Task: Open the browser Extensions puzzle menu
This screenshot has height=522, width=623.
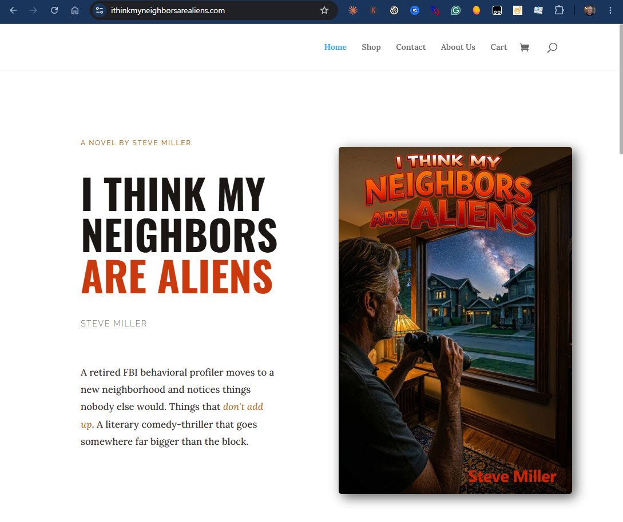Action: (558, 10)
